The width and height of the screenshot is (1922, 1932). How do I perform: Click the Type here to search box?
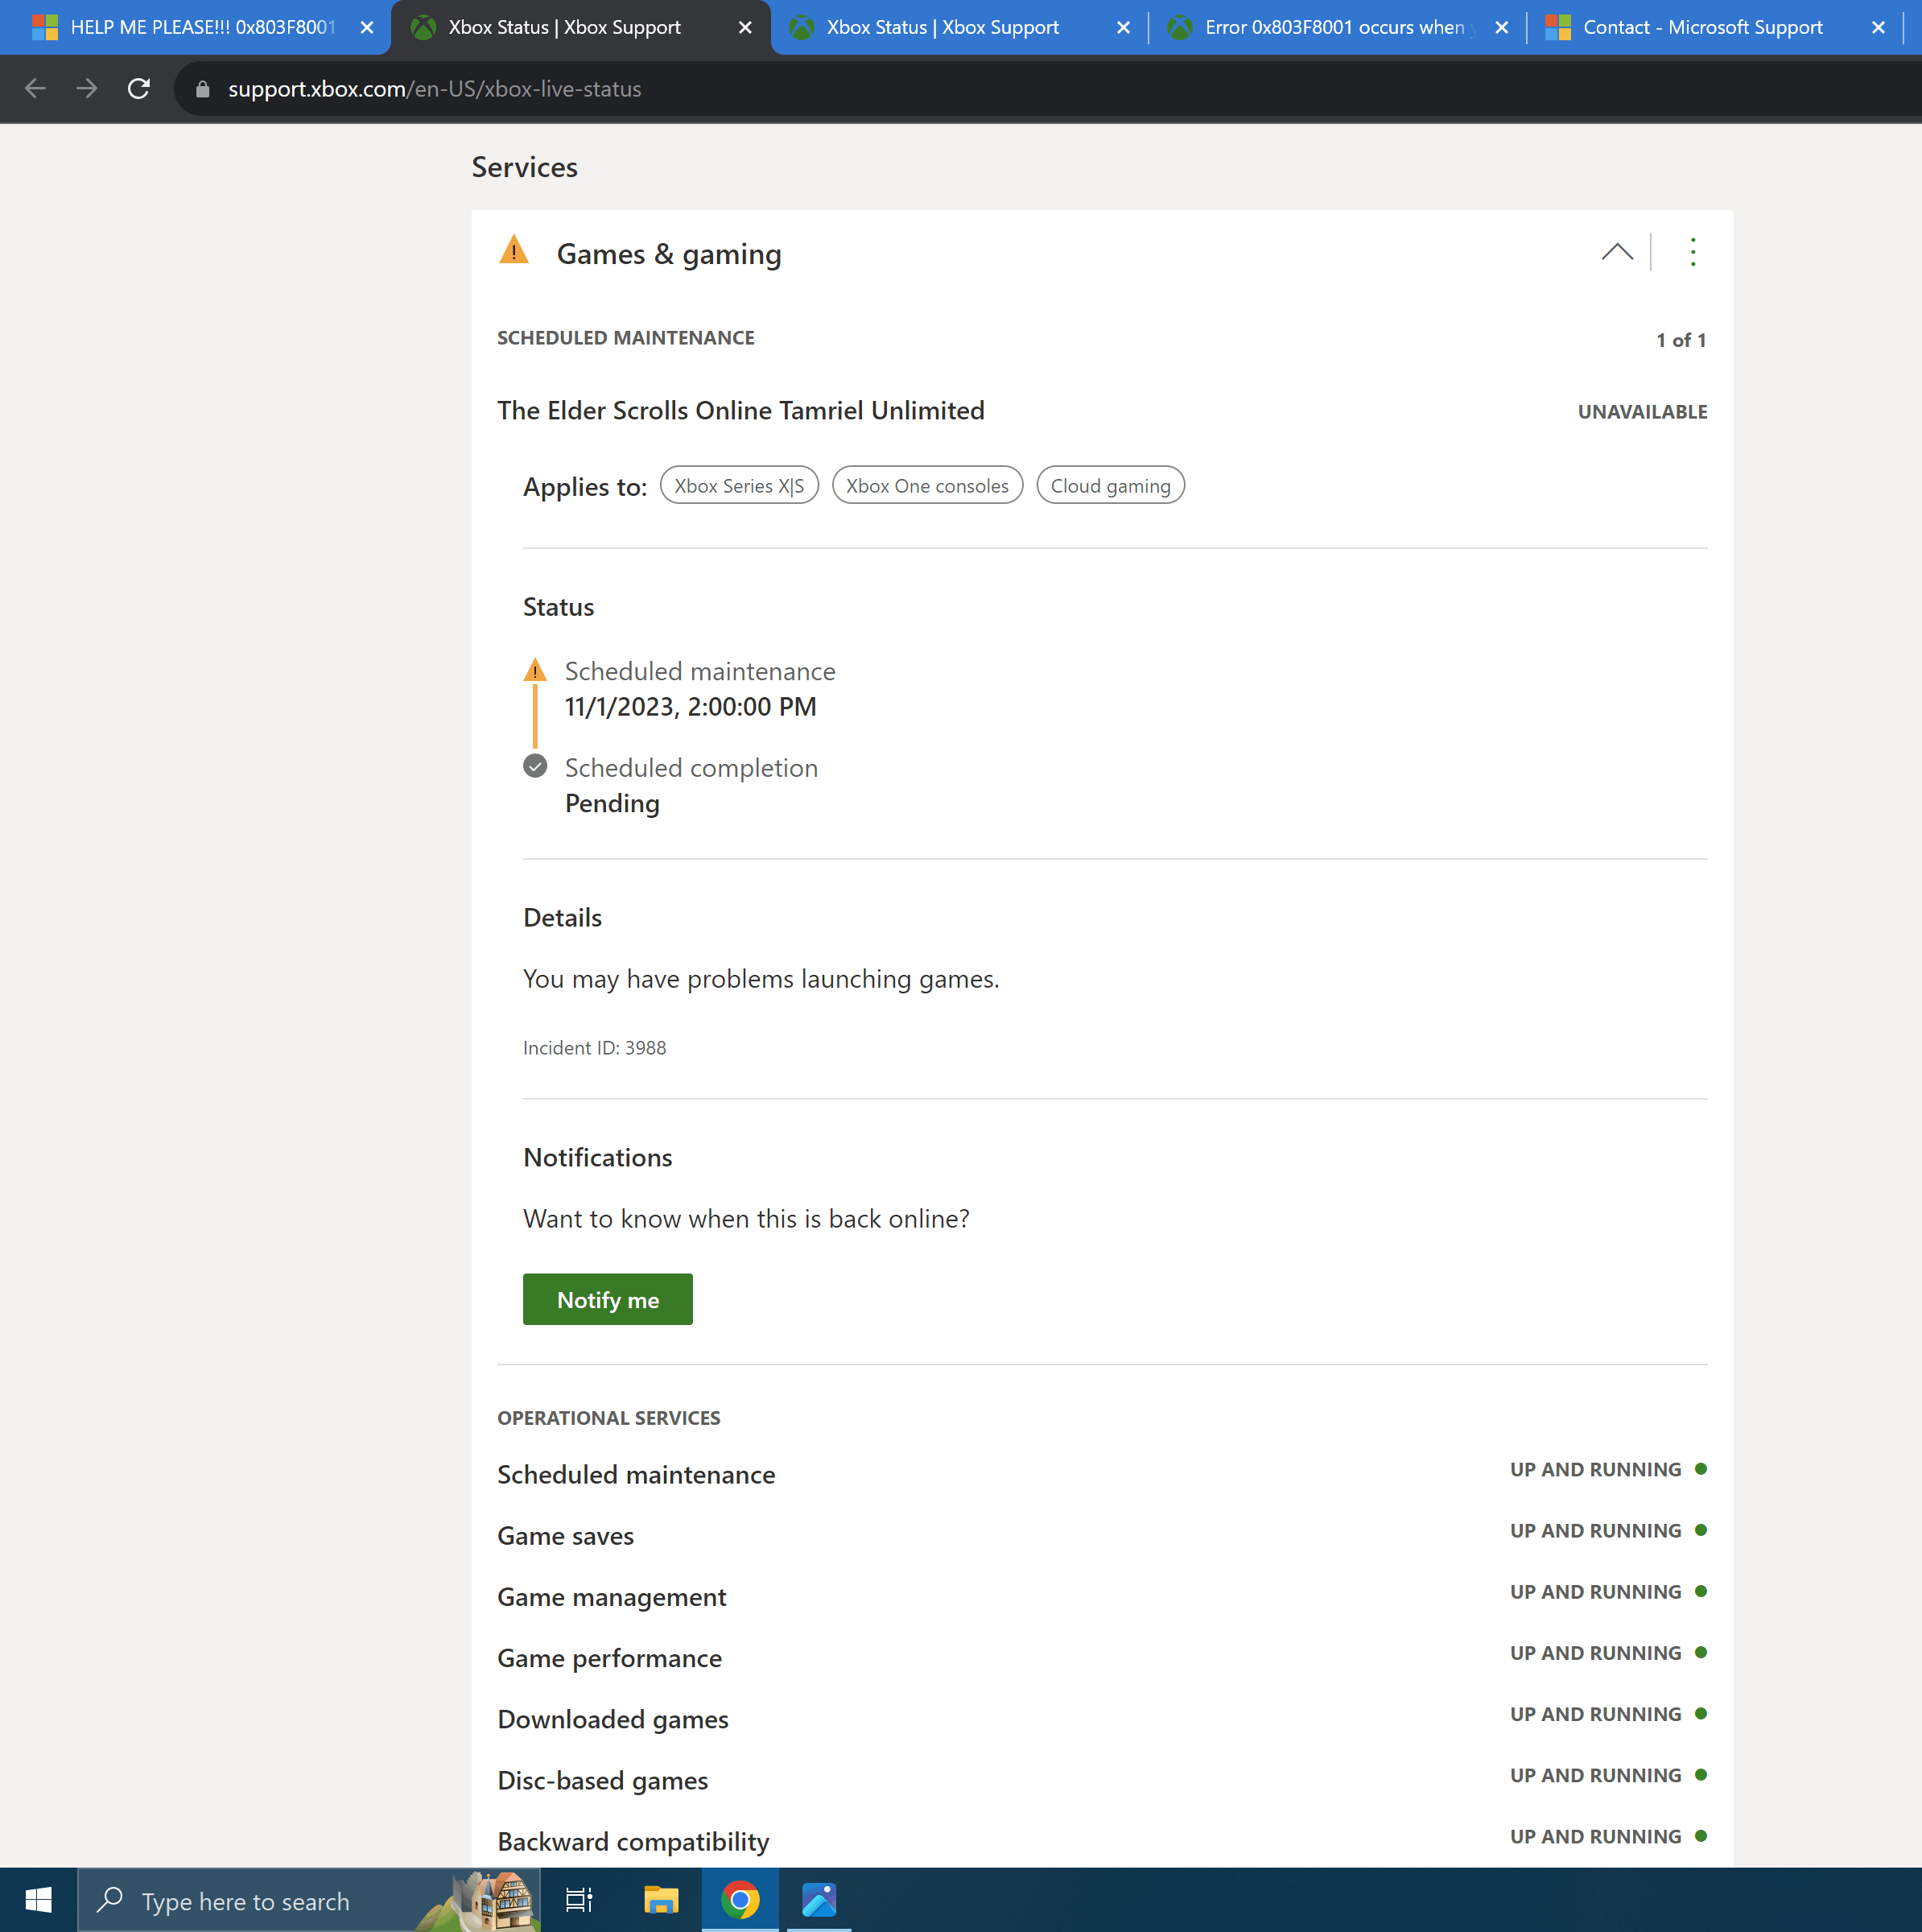[x=309, y=1900]
